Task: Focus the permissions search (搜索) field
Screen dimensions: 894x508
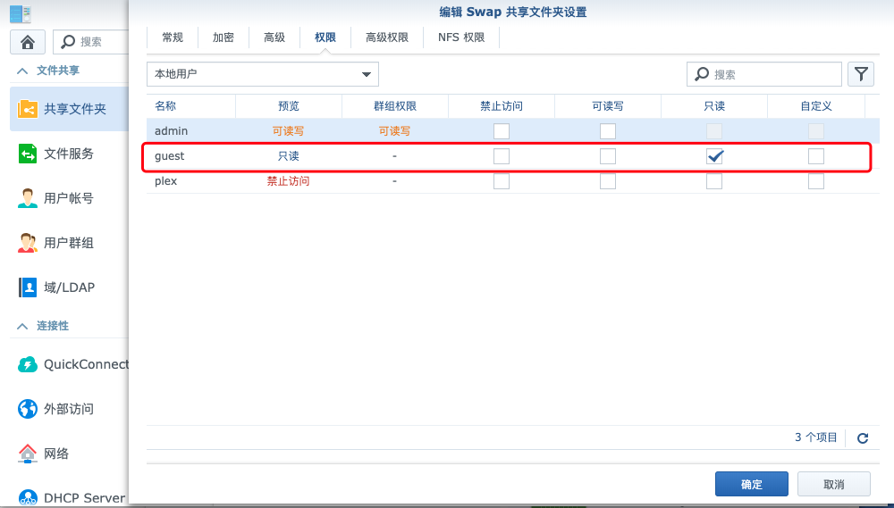Action: [764, 74]
